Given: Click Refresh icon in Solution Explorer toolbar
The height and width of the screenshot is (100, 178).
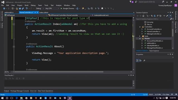Looking at the screenshot, I should pyautogui.click(x=155, y=16).
